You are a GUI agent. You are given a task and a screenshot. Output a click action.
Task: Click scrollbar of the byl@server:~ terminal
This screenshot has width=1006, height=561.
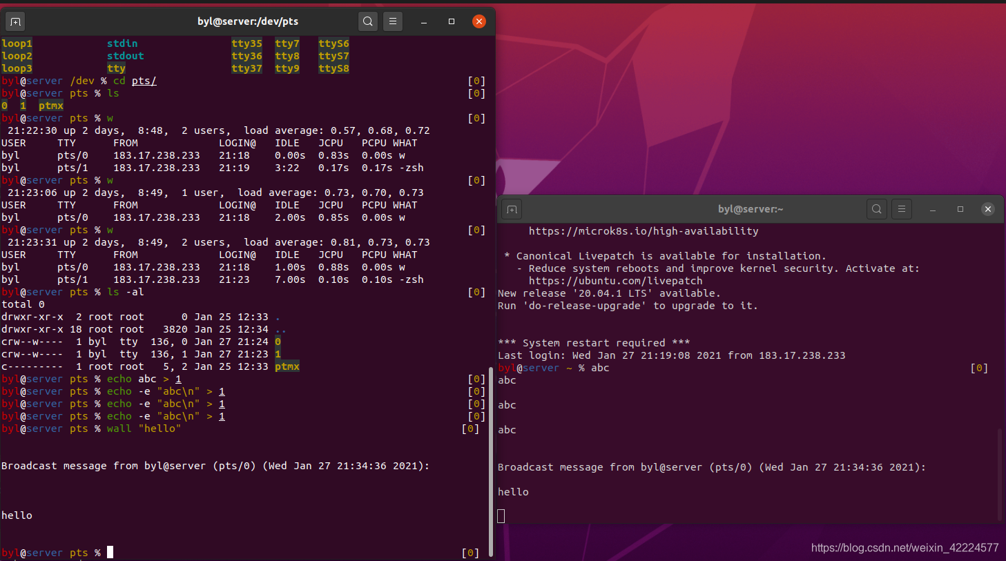(1000, 473)
